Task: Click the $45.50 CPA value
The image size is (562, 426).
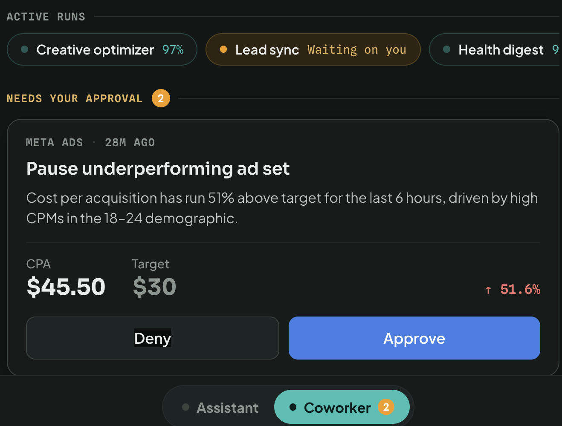Action: point(66,287)
